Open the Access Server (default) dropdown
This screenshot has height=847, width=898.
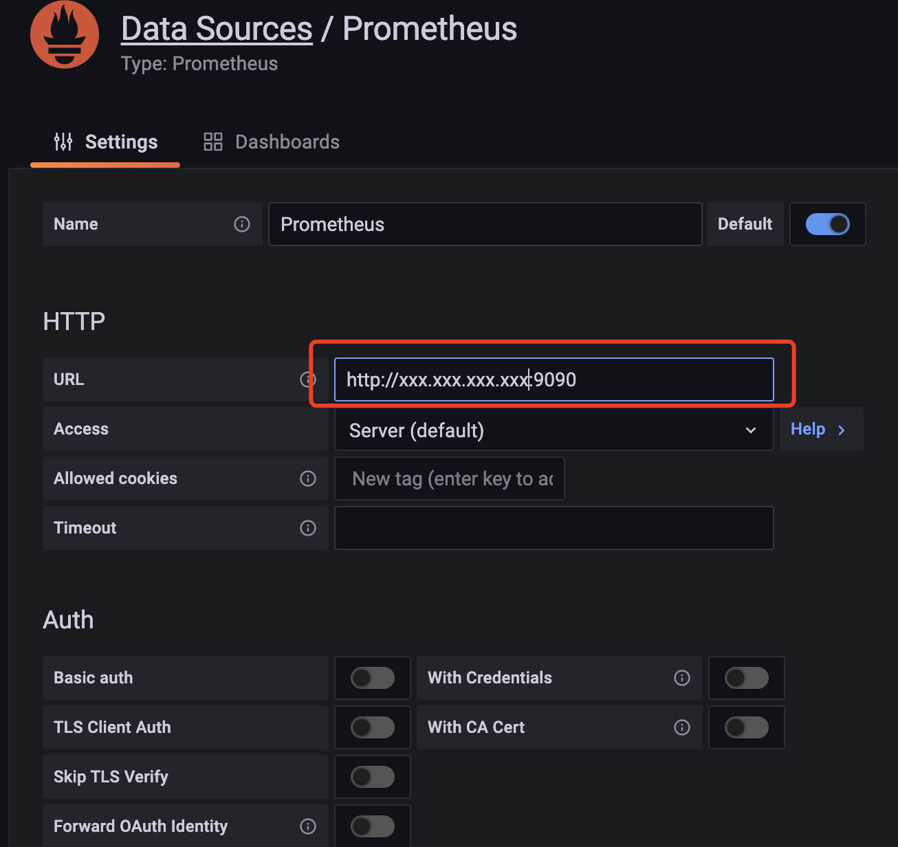(554, 430)
